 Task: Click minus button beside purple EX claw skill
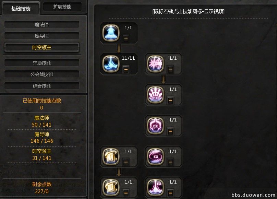[170, 131]
